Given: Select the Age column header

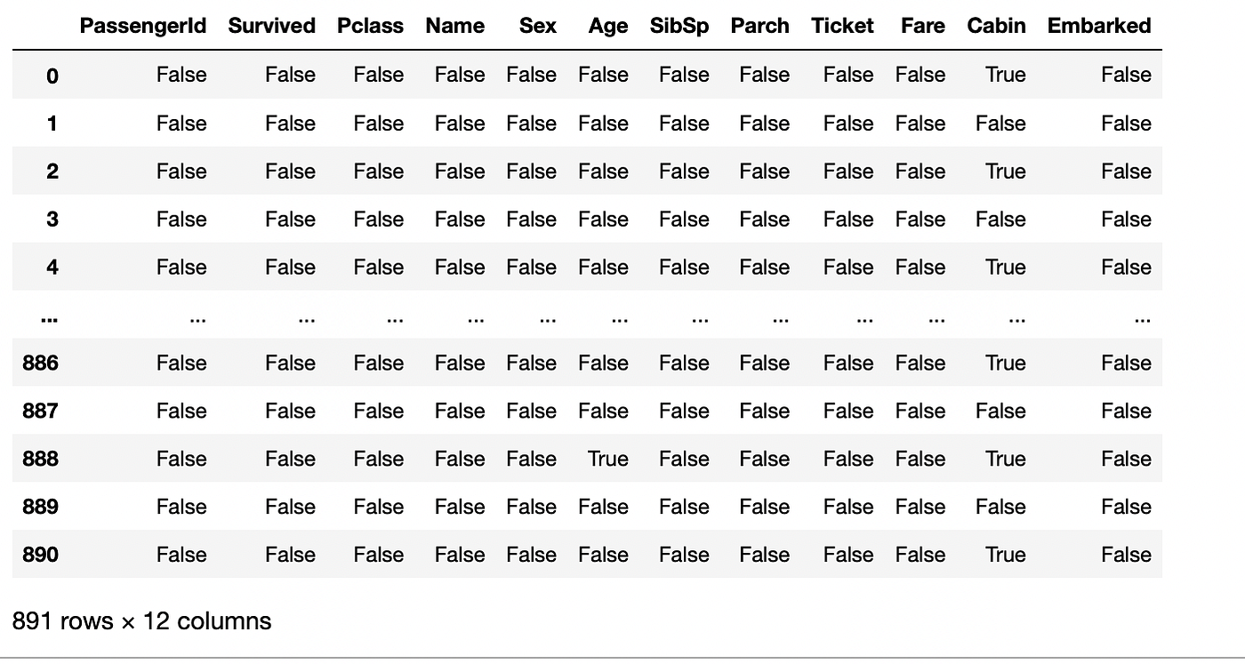Looking at the screenshot, I should tap(607, 27).
